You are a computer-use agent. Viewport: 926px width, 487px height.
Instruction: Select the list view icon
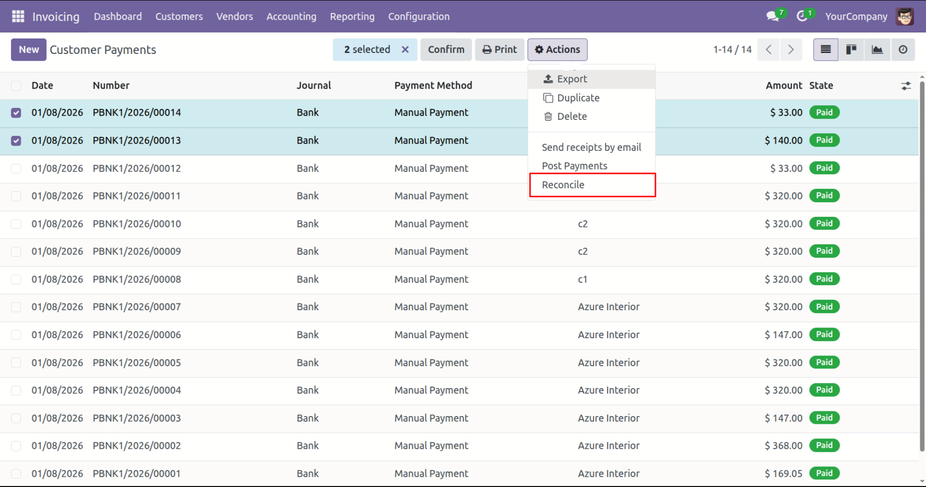point(826,50)
